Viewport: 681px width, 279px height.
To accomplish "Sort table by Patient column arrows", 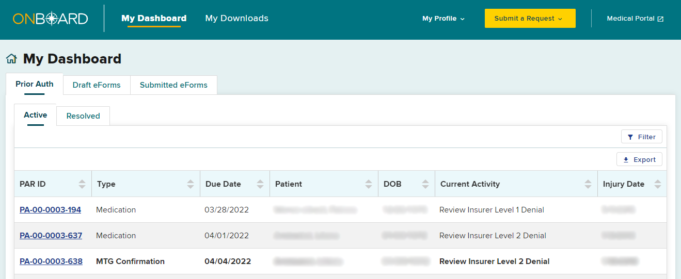I will [x=369, y=184].
